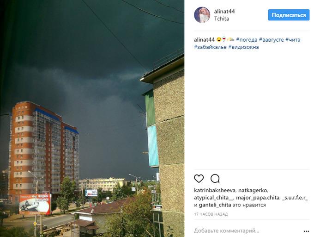Subscribe with the Подписаться button
Screen dimensions: 314x237
[289, 15]
